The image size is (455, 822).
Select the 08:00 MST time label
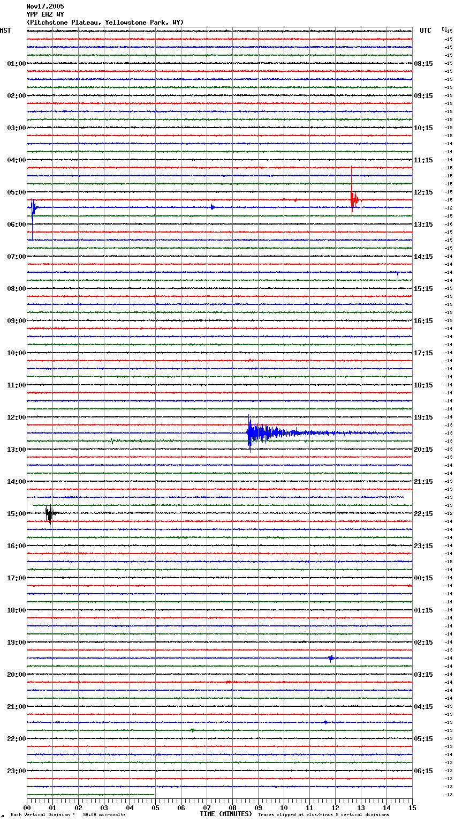(17, 289)
